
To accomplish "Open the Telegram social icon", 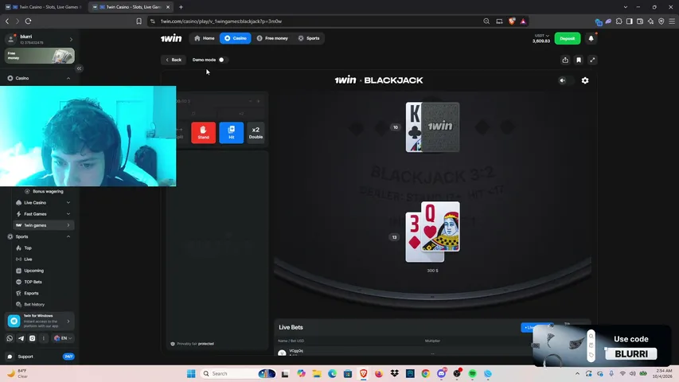I will pyautogui.click(x=21, y=338).
